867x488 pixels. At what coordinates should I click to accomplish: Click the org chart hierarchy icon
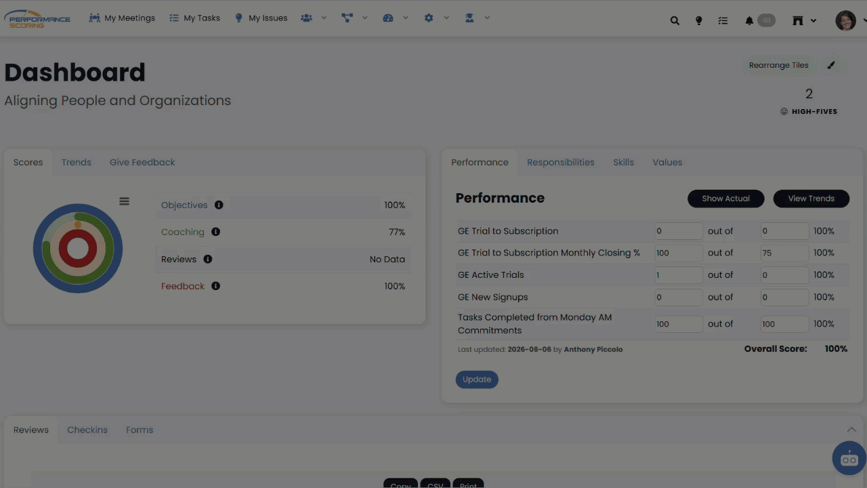(347, 18)
